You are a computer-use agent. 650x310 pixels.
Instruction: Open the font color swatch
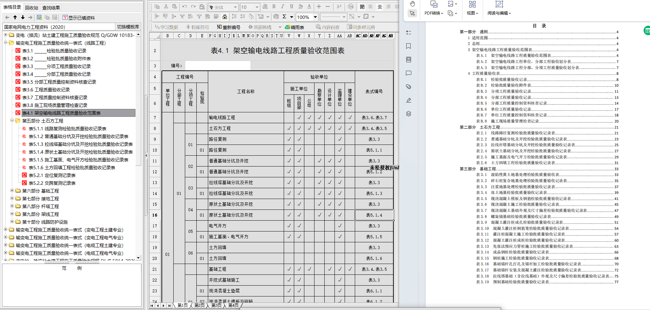pyautogui.click(x=309, y=7)
